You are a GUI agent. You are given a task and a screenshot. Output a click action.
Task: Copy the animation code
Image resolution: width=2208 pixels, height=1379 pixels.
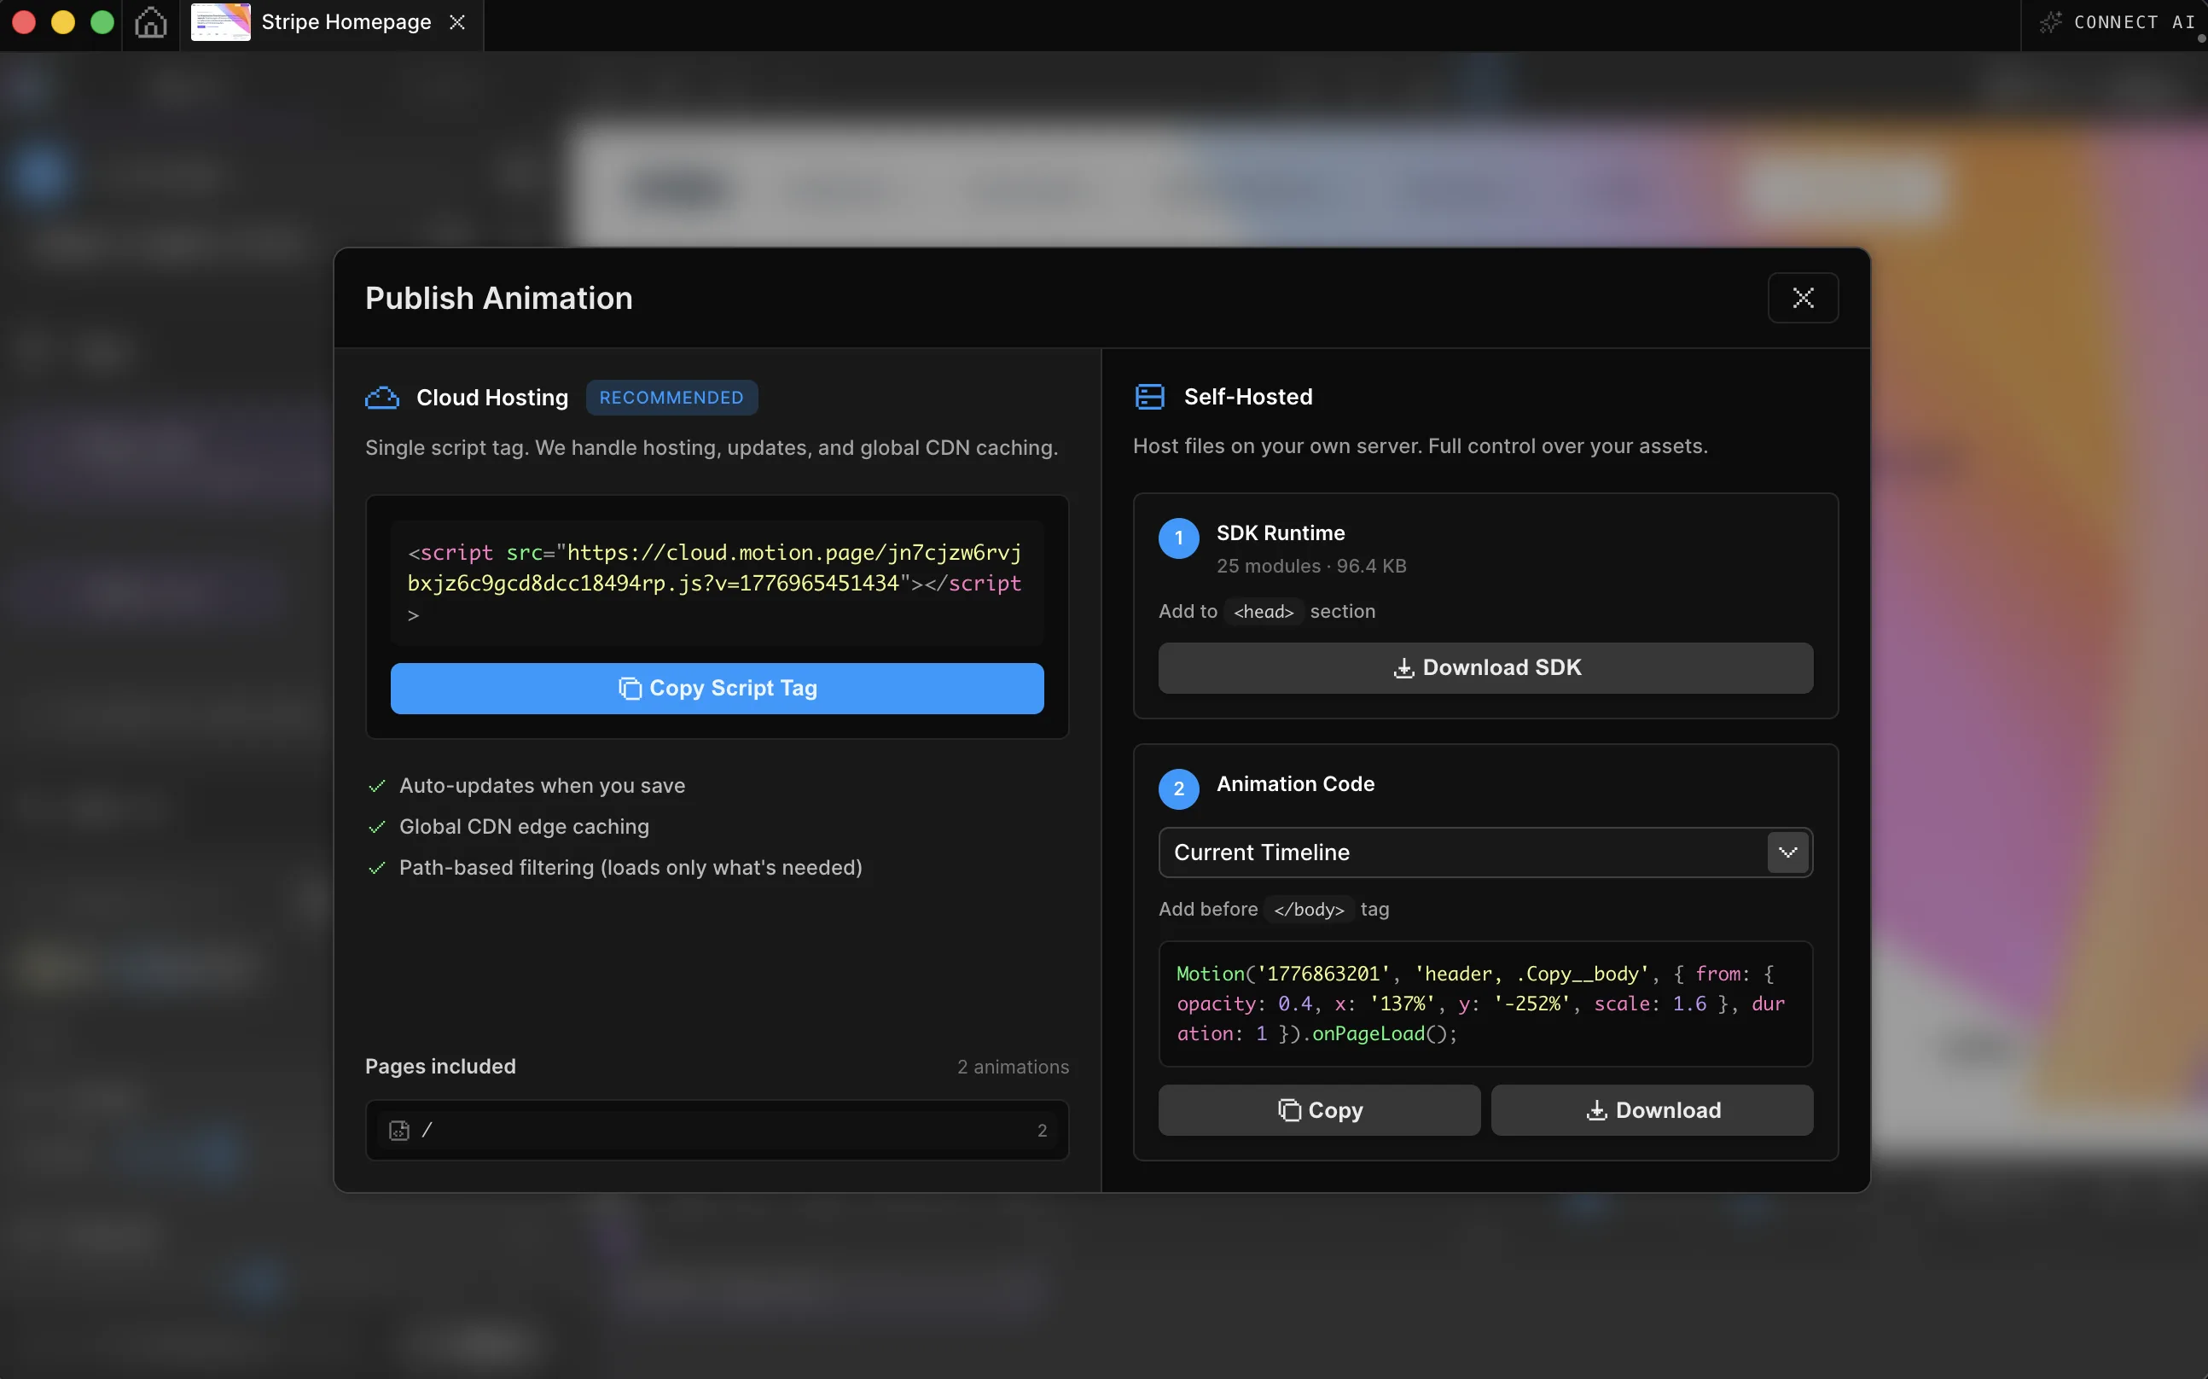(x=1319, y=1110)
